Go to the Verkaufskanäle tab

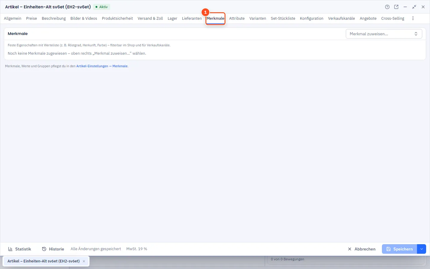(341, 19)
